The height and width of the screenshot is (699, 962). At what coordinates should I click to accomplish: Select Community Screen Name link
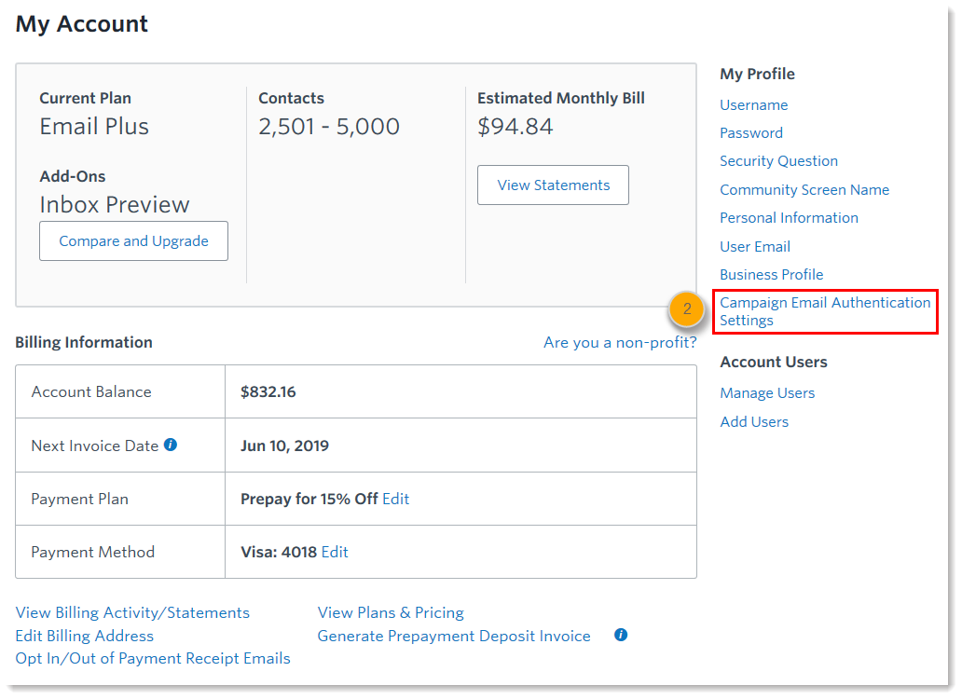pyautogui.click(x=804, y=190)
